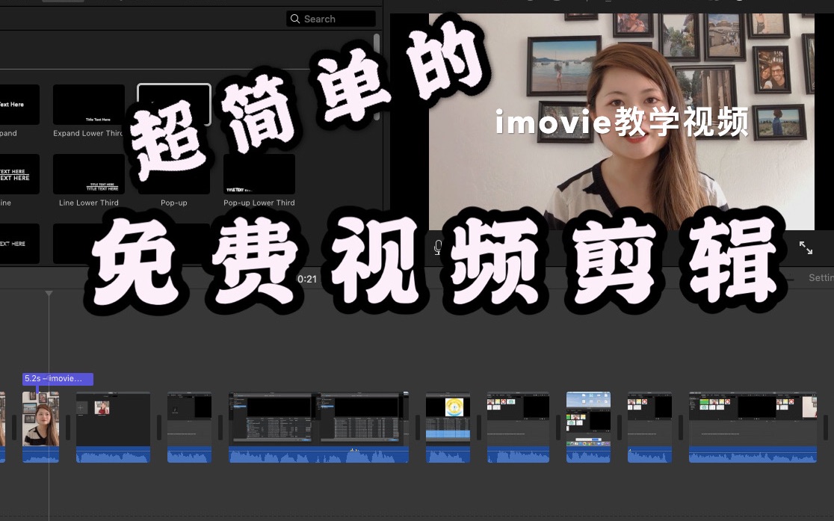Click the currently highlighted title preview
The width and height of the screenshot is (834, 521).
coord(173,105)
